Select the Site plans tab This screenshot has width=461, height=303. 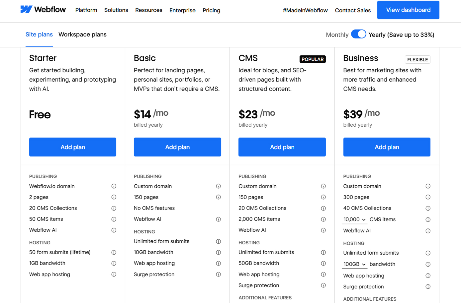click(39, 34)
